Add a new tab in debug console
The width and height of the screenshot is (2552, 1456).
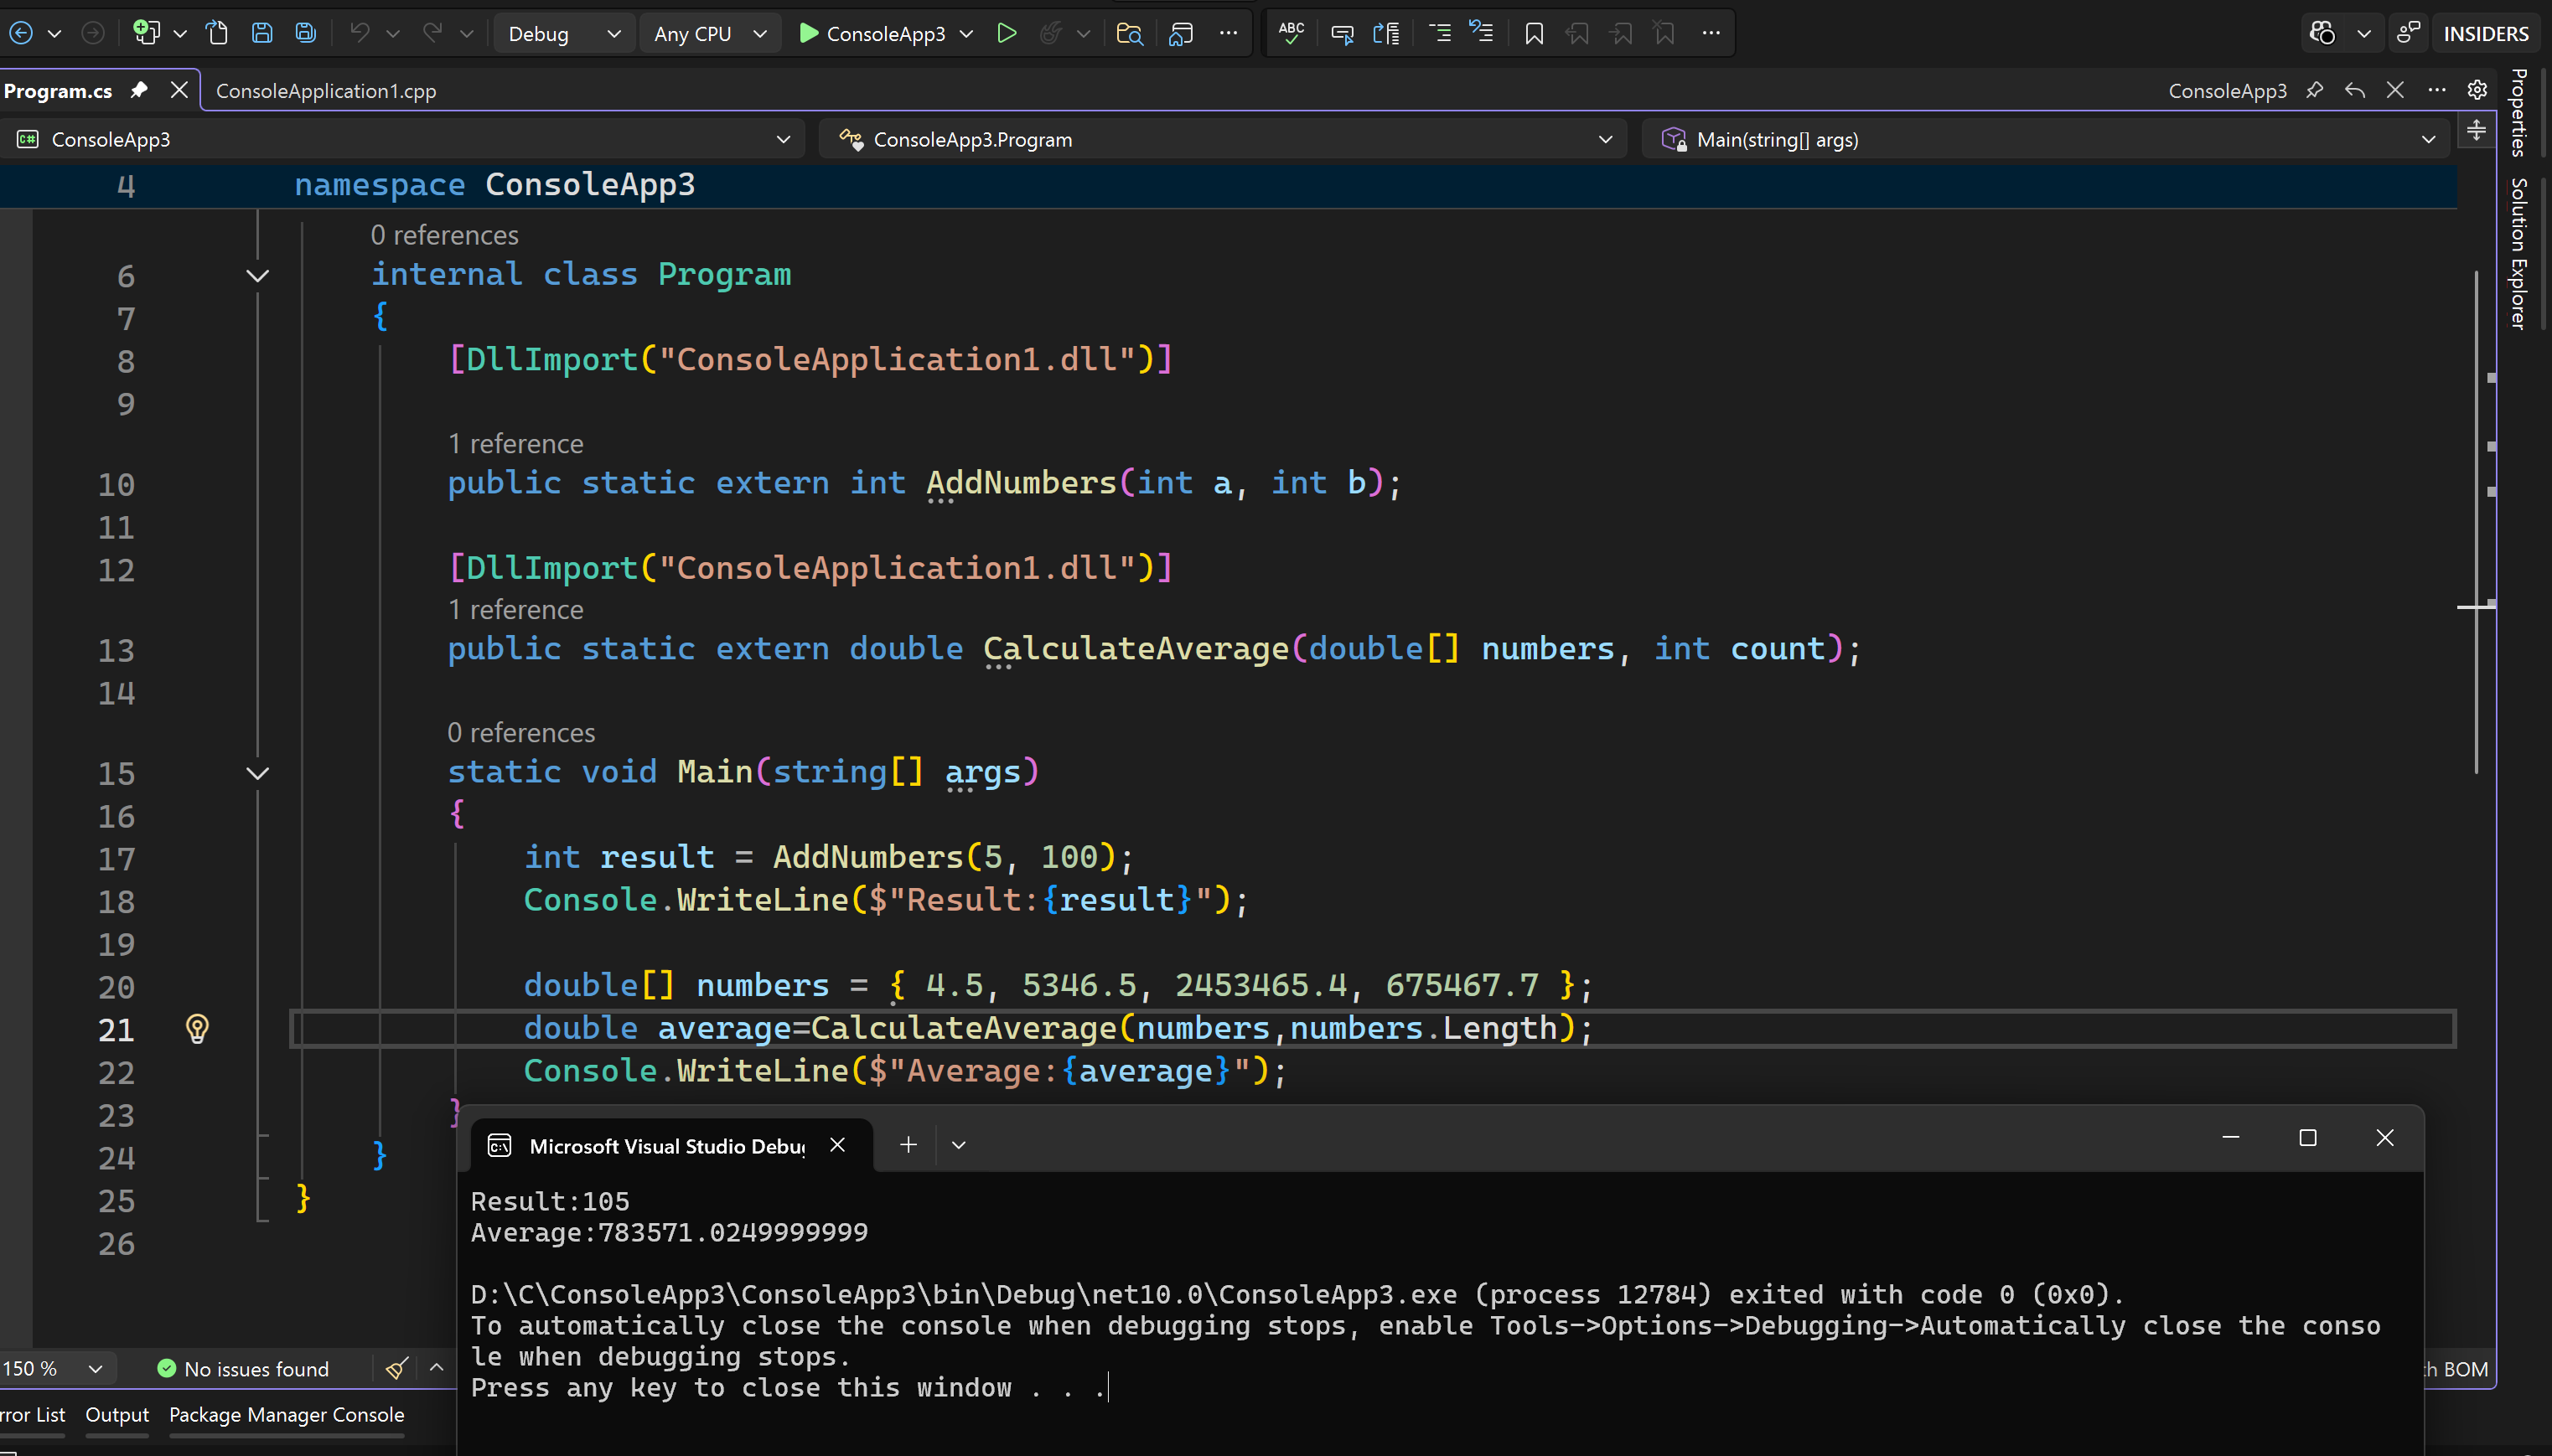[908, 1145]
